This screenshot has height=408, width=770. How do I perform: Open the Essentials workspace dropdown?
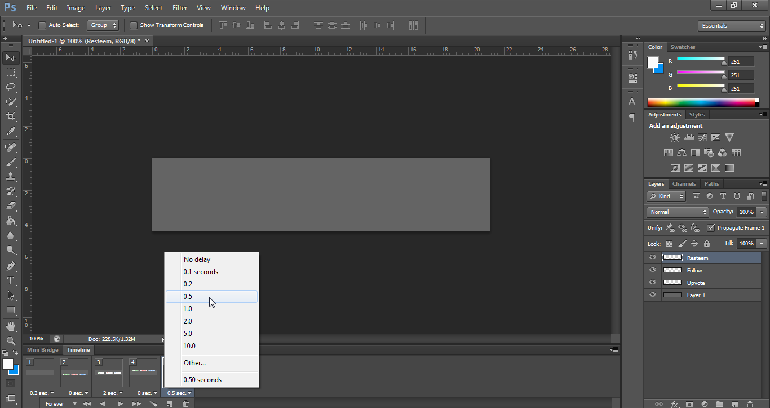pyautogui.click(x=731, y=25)
